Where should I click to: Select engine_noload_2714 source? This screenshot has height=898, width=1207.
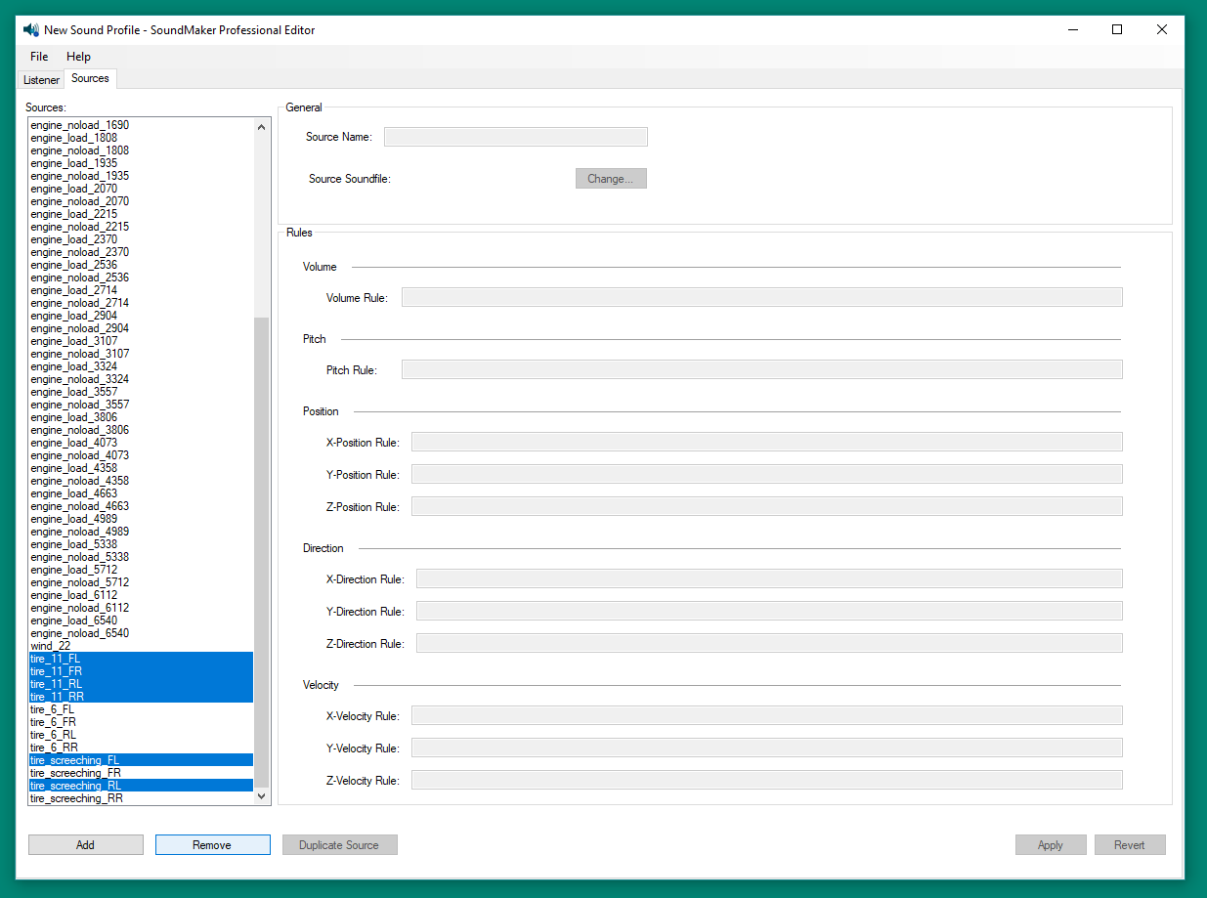click(141, 303)
